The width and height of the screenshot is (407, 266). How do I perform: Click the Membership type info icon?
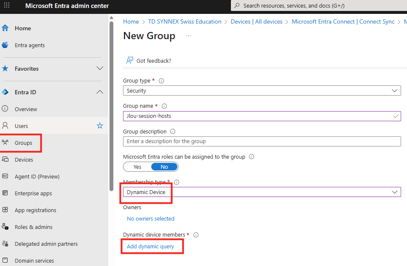(x=177, y=182)
